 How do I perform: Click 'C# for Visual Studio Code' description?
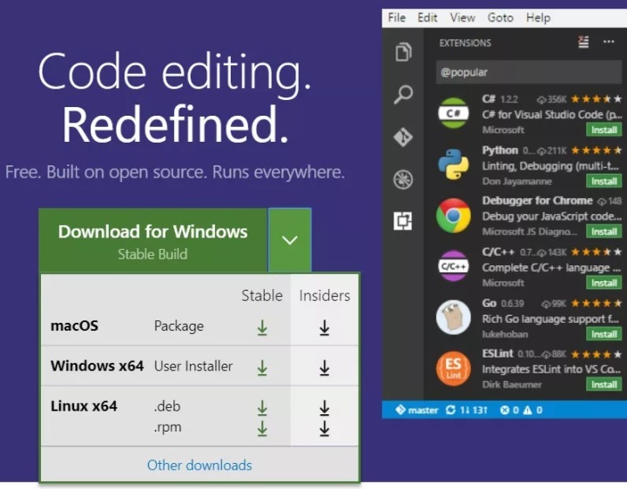[551, 115]
